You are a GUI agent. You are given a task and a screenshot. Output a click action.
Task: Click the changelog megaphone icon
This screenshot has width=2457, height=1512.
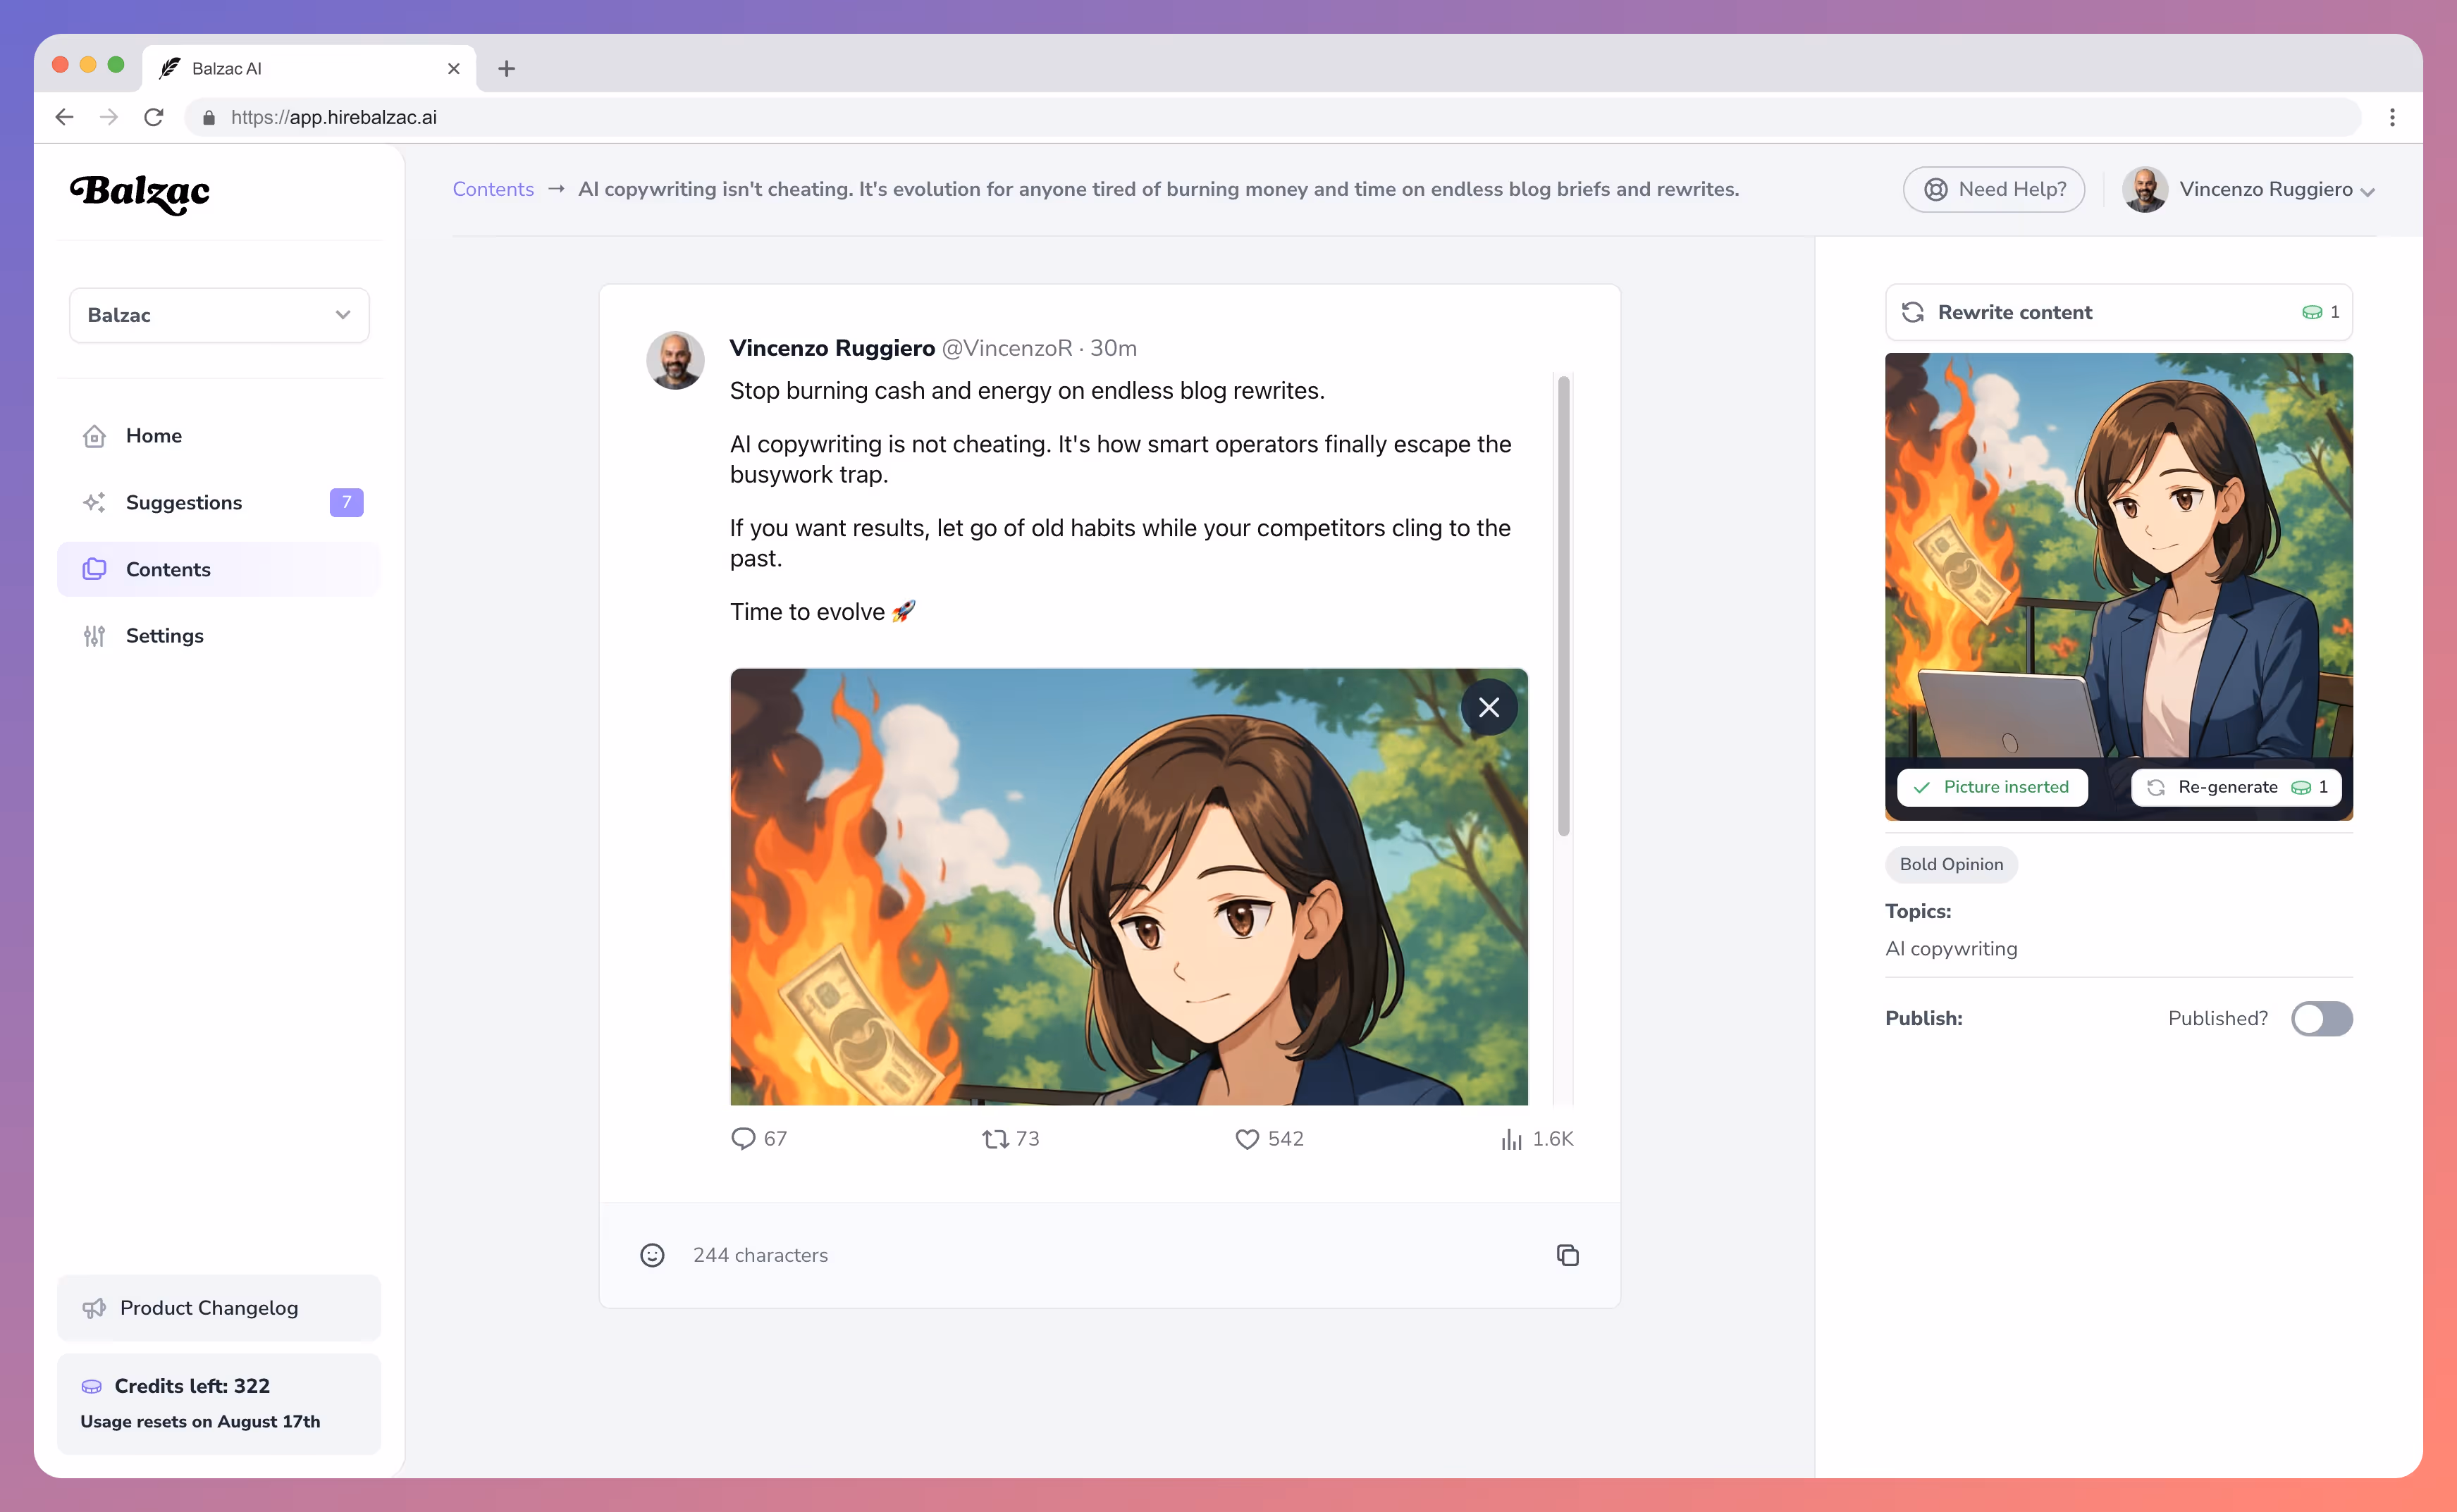click(x=94, y=1308)
